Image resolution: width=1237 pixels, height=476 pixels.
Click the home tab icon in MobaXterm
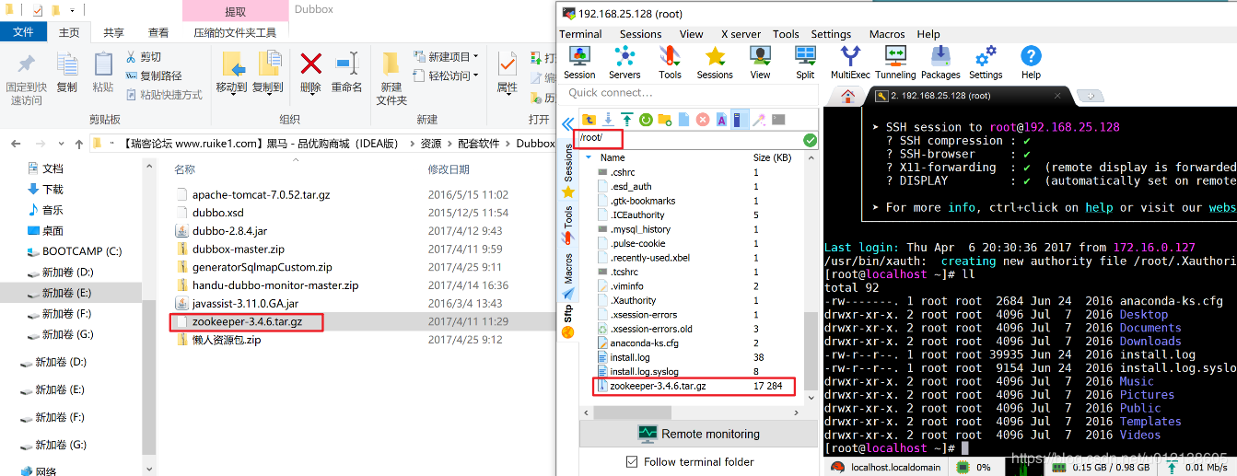(x=848, y=96)
